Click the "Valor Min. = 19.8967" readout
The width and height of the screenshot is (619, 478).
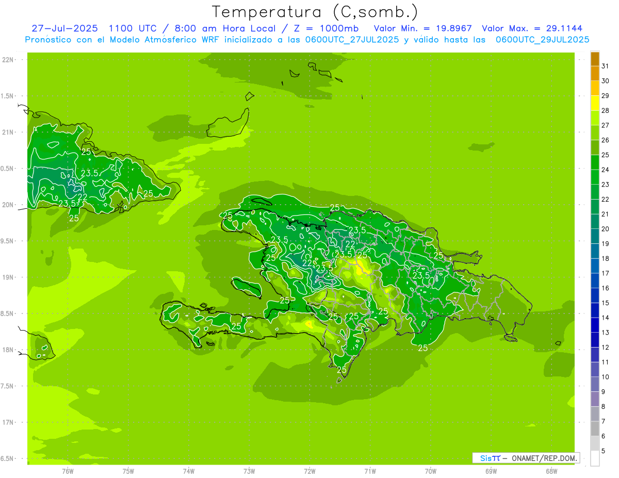click(x=422, y=28)
